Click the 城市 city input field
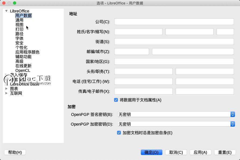 (193, 52)
